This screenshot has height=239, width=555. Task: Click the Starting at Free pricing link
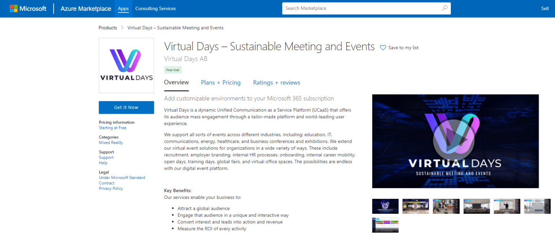pyautogui.click(x=112, y=127)
